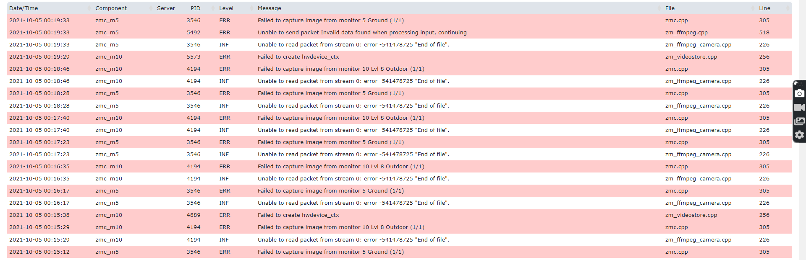Sort by the Server column header
The width and height of the screenshot is (806, 260).
tap(166, 8)
